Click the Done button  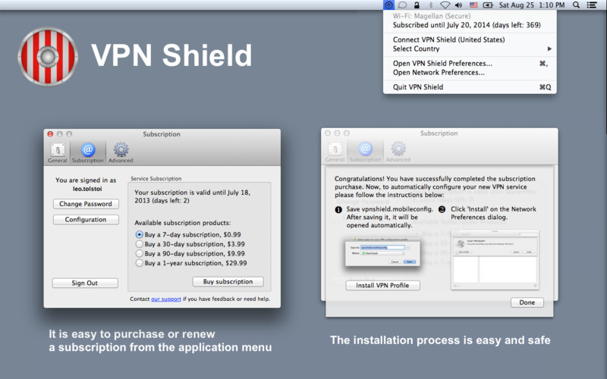[527, 302]
